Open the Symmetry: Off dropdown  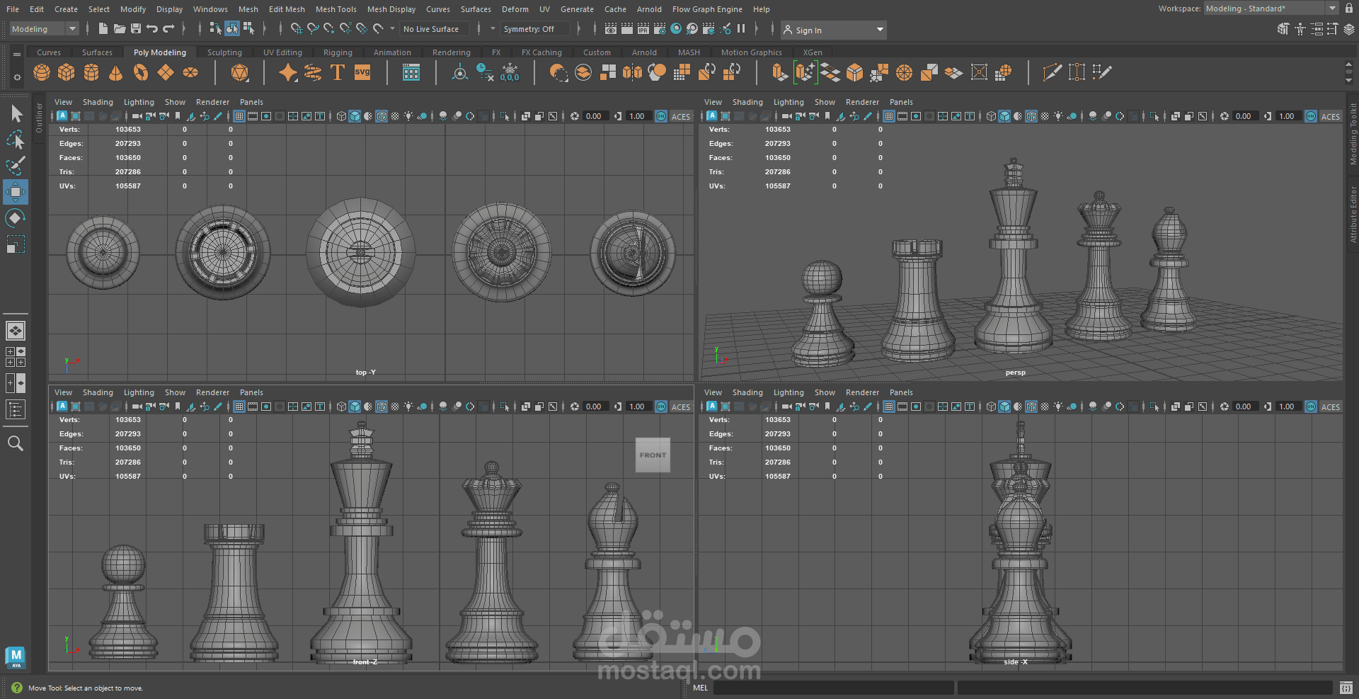point(535,29)
